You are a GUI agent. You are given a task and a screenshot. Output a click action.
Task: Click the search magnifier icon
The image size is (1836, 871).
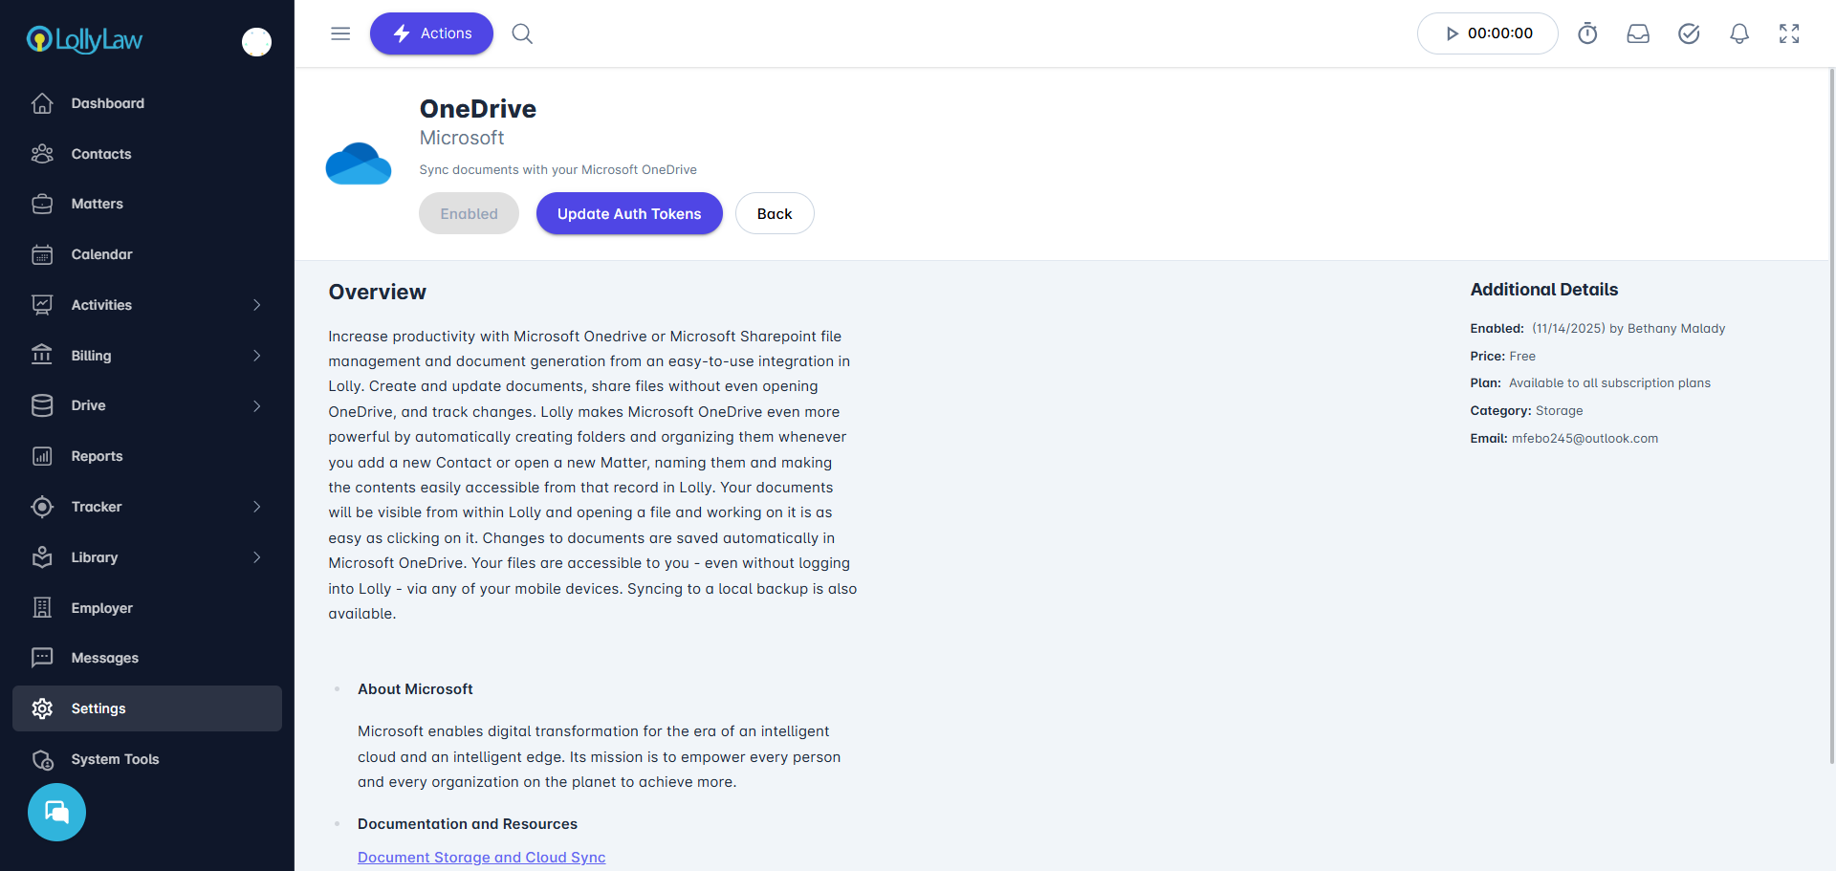pyautogui.click(x=522, y=34)
